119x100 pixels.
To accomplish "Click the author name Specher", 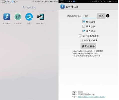I will point(80,92).
